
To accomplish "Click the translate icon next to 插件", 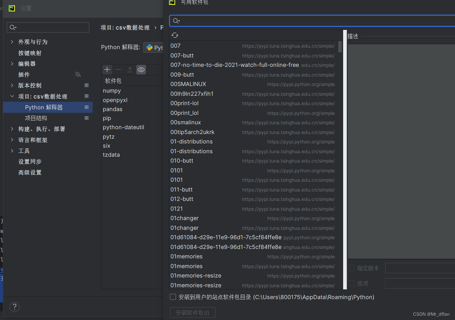I will point(78,74).
